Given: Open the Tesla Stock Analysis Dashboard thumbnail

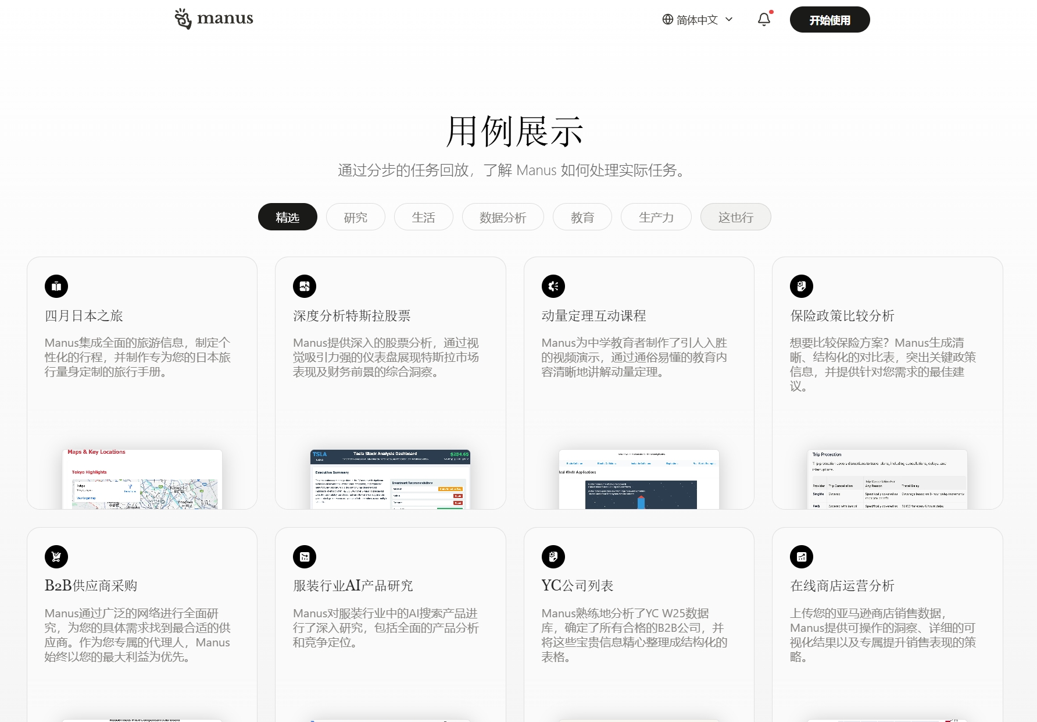Looking at the screenshot, I should point(390,479).
